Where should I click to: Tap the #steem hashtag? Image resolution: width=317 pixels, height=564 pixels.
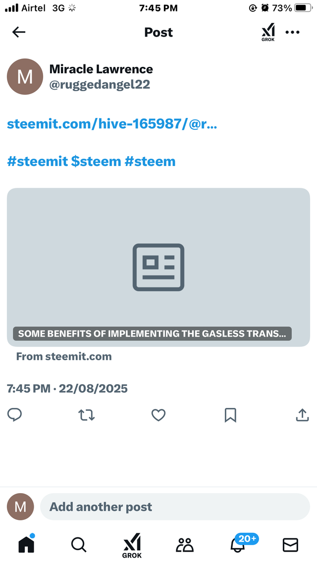pyautogui.click(x=150, y=162)
